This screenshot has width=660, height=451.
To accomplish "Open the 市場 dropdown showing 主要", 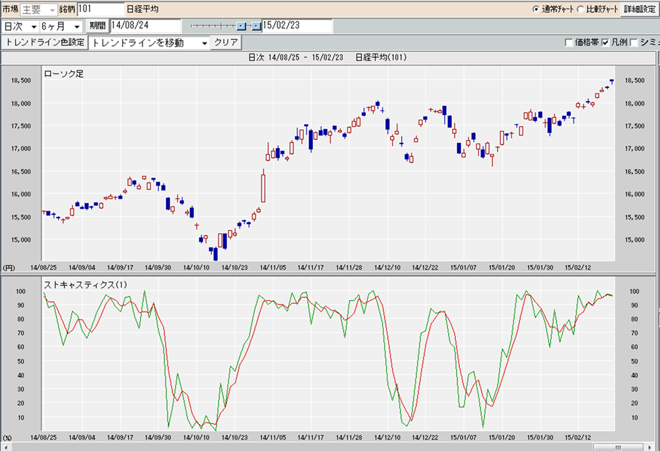I will coord(39,9).
